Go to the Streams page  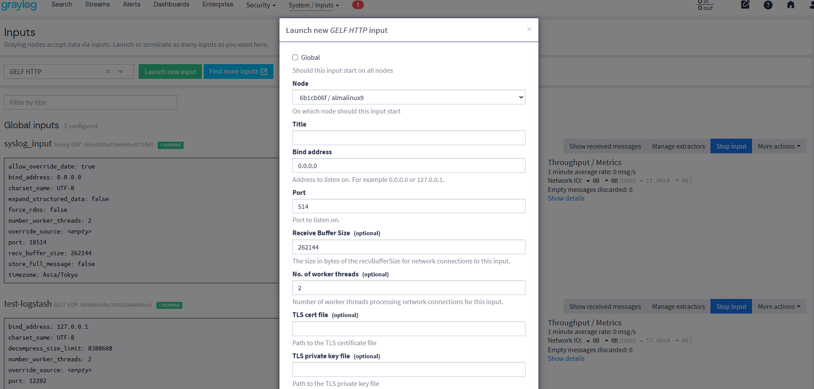click(97, 4)
